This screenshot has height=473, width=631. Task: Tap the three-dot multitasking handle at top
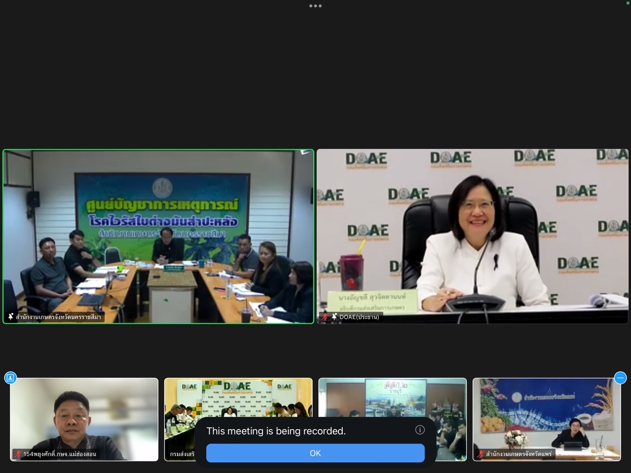coord(315,6)
